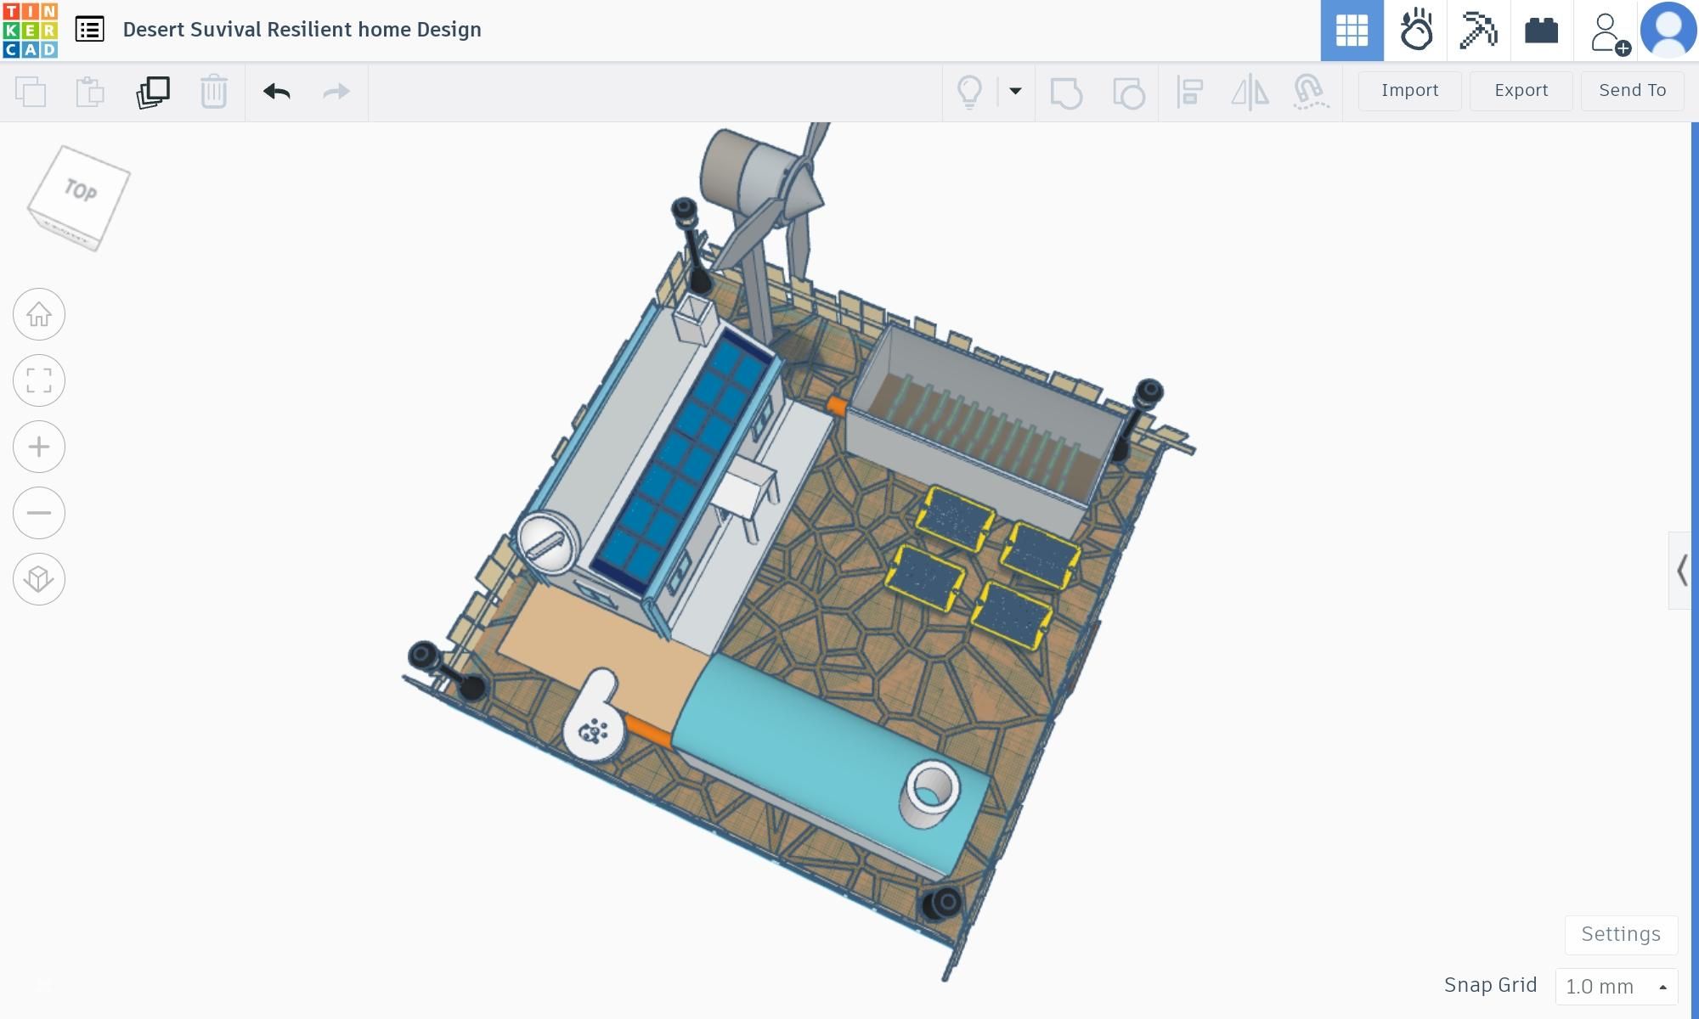This screenshot has height=1019, width=1699.
Task: Zoom out with the minus button
Action: (39, 513)
